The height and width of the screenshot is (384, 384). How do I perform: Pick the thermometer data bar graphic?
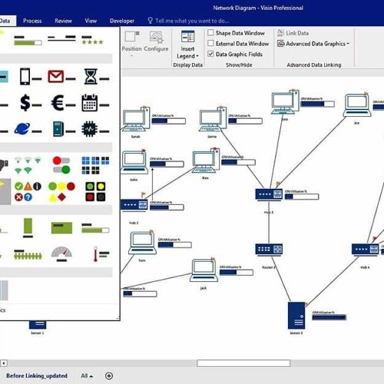[101, 254]
